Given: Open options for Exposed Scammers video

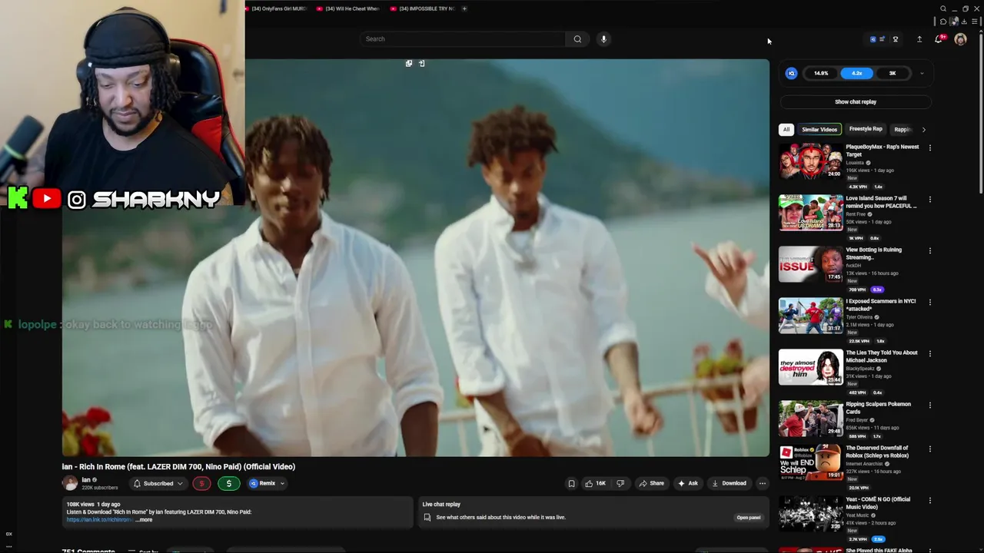Looking at the screenshot, I should (x=930, y=302).
